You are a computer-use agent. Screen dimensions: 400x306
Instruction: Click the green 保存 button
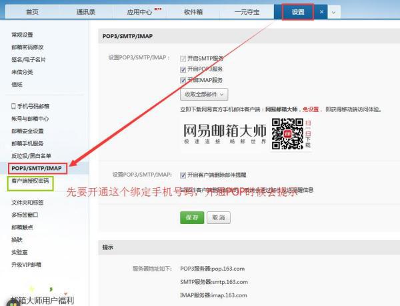pyautogui.click(x=192, y=217)
